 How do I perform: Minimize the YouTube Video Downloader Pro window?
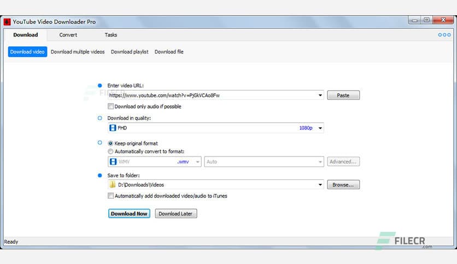tap(414, 20)
